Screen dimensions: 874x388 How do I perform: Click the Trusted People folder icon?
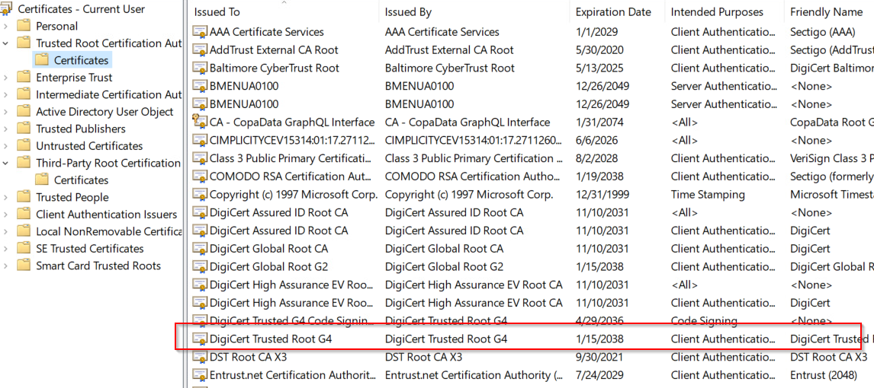tap(24, 197)
